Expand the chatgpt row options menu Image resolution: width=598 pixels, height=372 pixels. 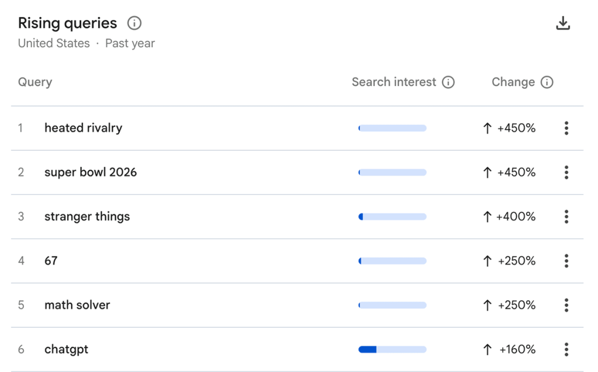[566, 349]
